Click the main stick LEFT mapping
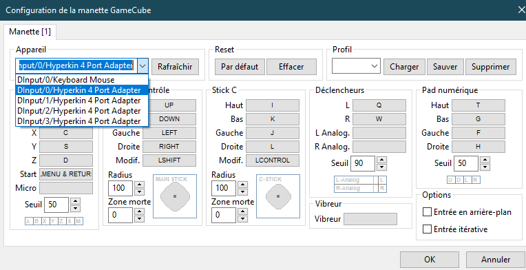The image size is (526, 270). point(169,133)
